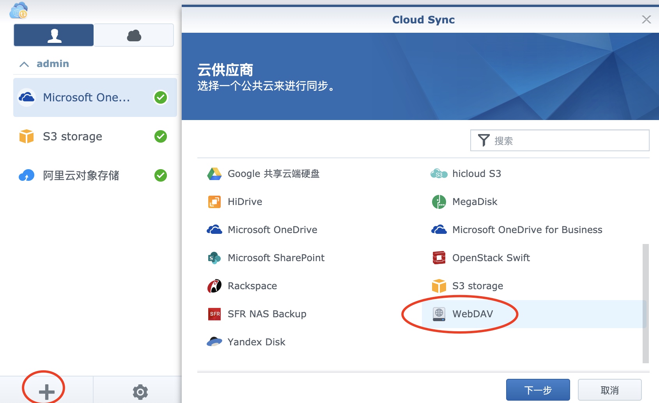The image size is (659, 403).
Task: Click the search field 搜索
Action: point(560,140)
